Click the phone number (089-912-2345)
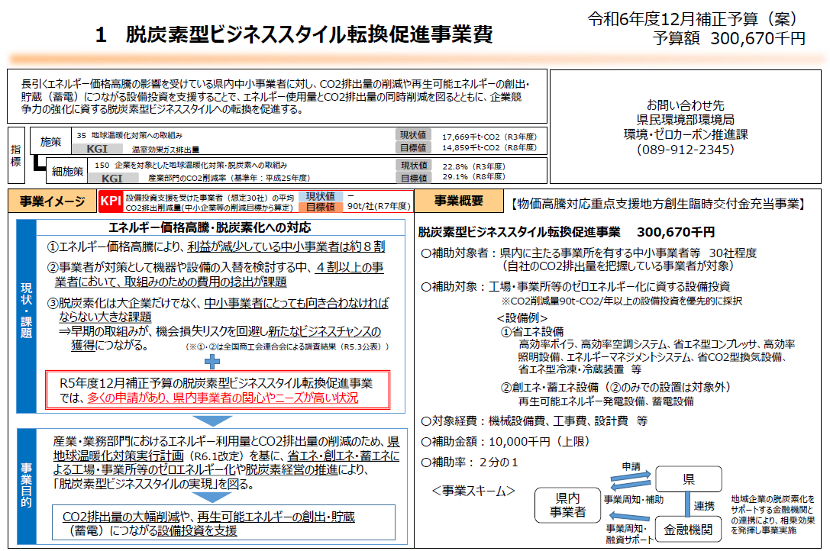 685,150
